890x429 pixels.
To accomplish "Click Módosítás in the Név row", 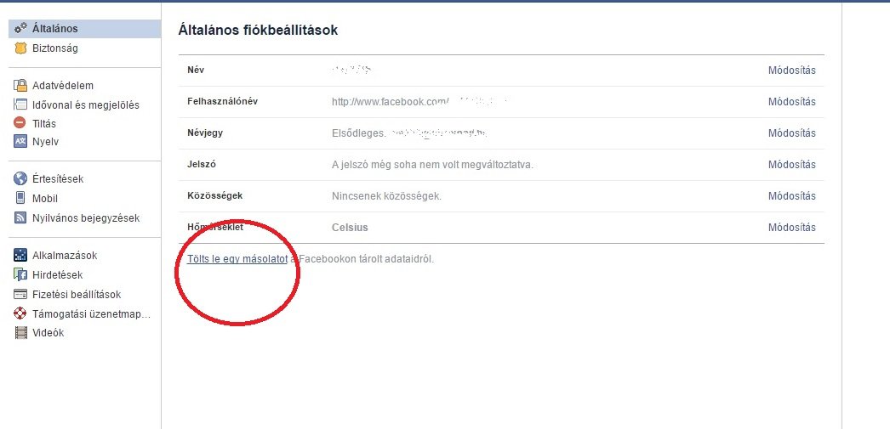I will click(x=791, y=71).
